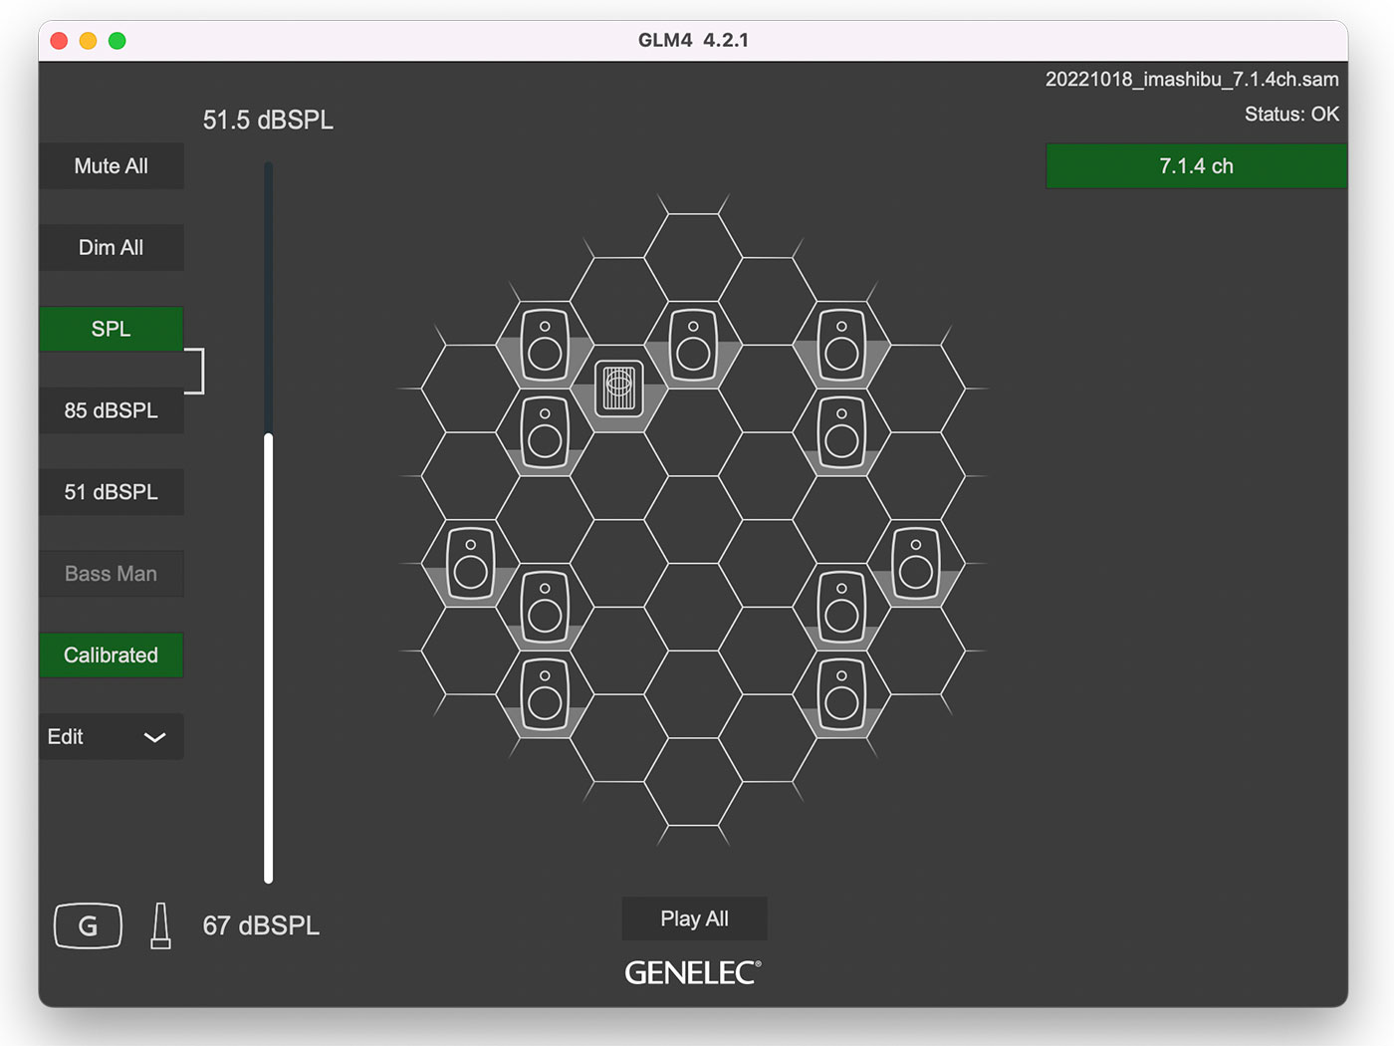Select the subwoofer icon in the grid
This screenshot has width=1394, height=1046.
(x=618, y=389)
